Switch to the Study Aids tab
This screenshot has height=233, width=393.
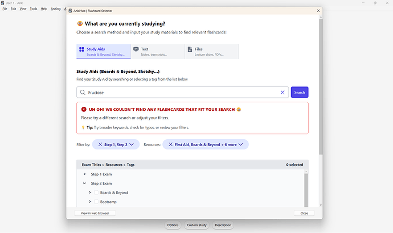(104, 52)
